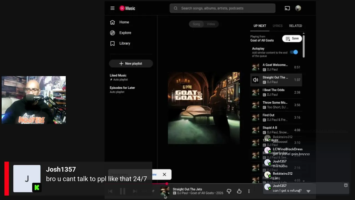This screenshot has width=355, height=200.
Task: Click the chat overlay help icon
Action: pyautogui.click(x=346, y=185)
